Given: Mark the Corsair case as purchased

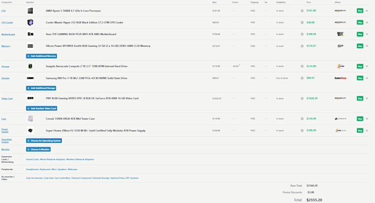Looking at the screenshot, I should [302, 119].
